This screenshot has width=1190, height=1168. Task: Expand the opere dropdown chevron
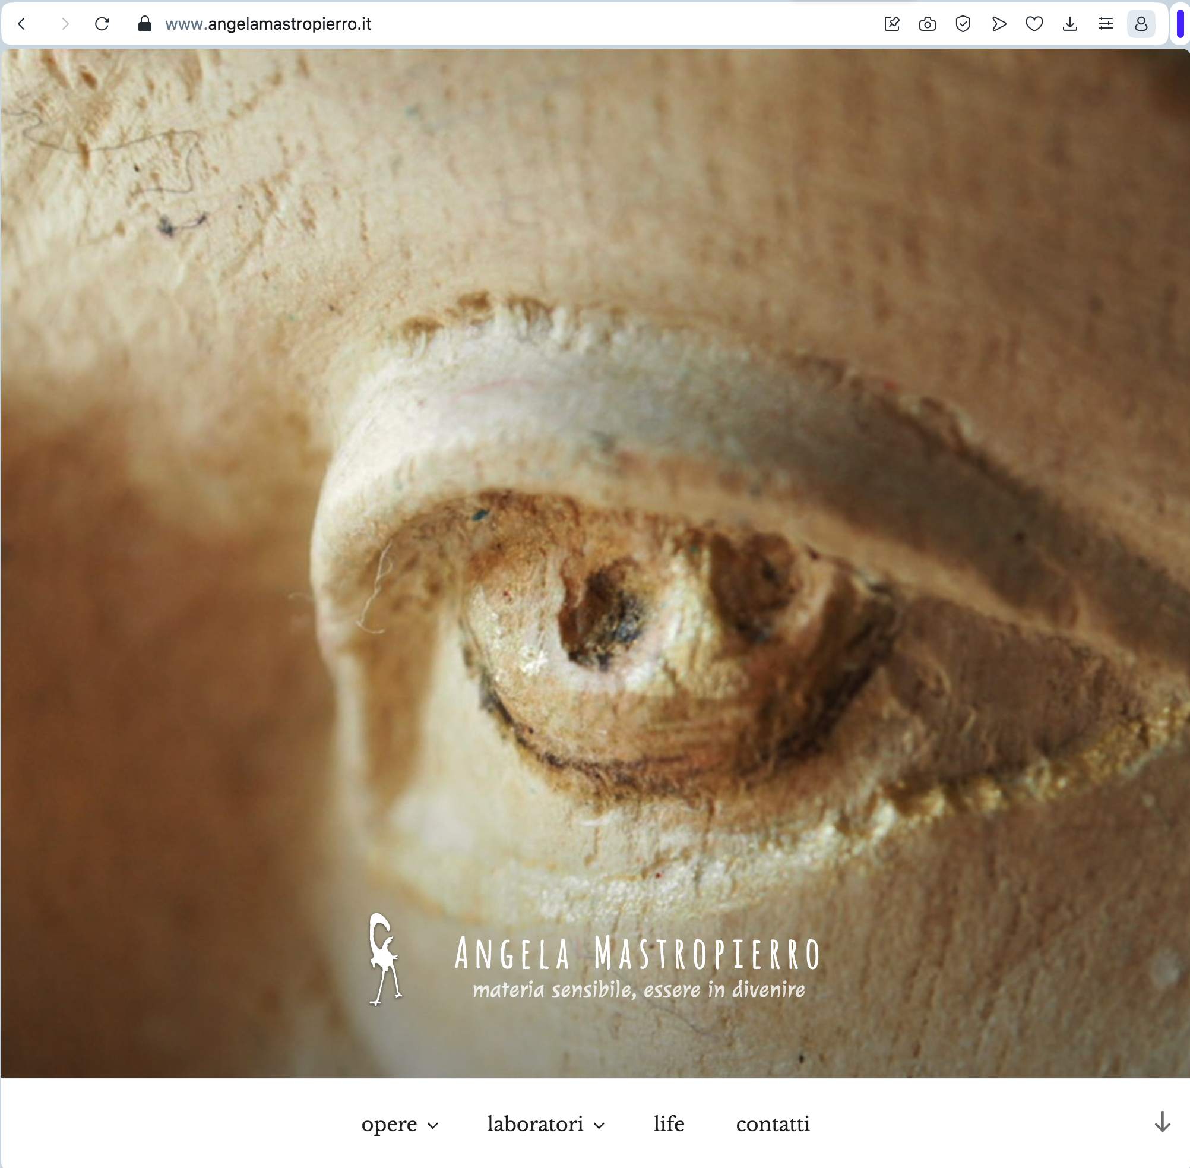pos(433,1126)
